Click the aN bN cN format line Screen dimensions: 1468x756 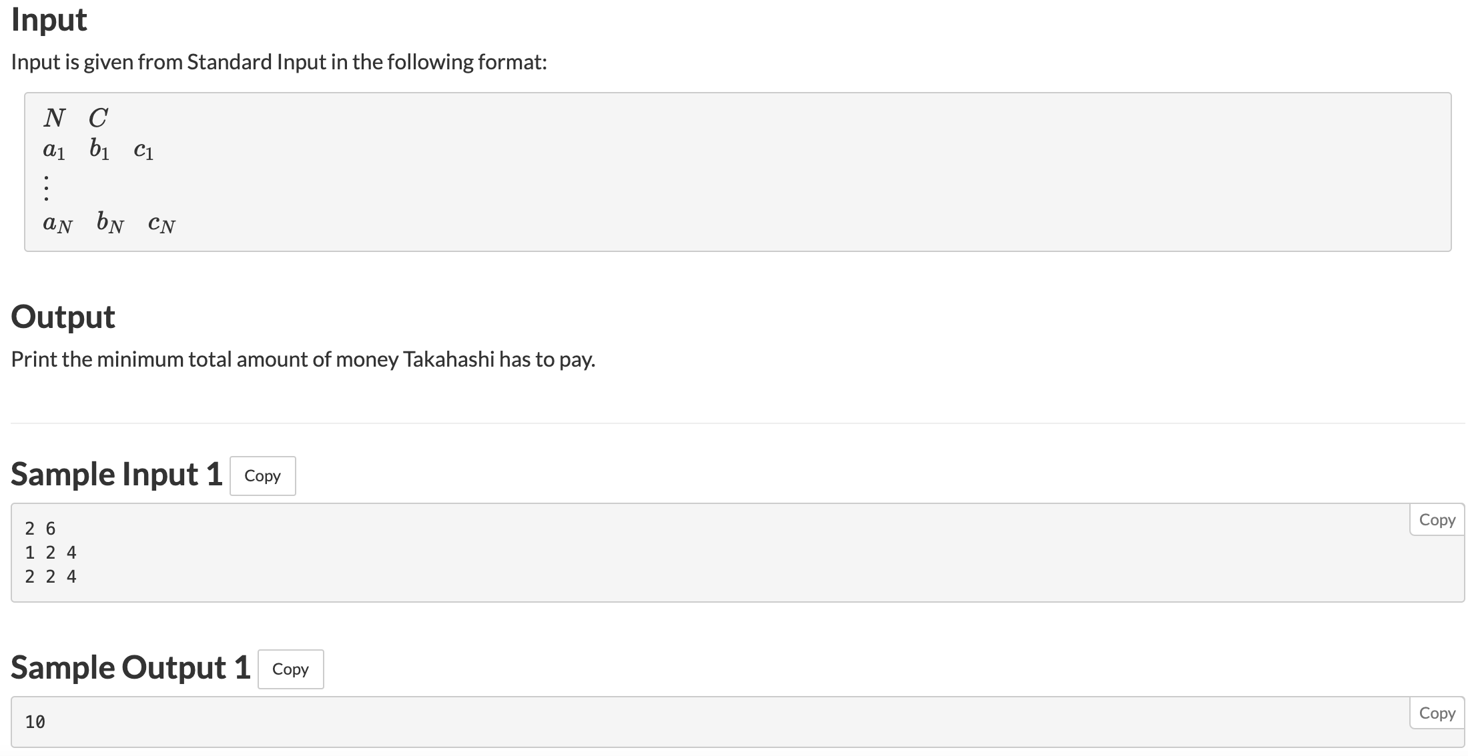pos(109,223)
